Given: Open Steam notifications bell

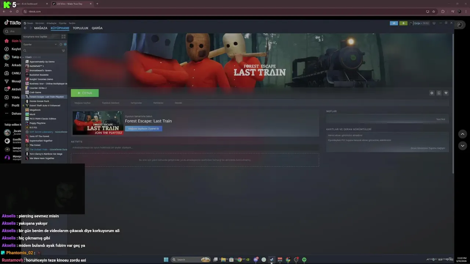Looking at the screenshot, I should click(403, 23).
